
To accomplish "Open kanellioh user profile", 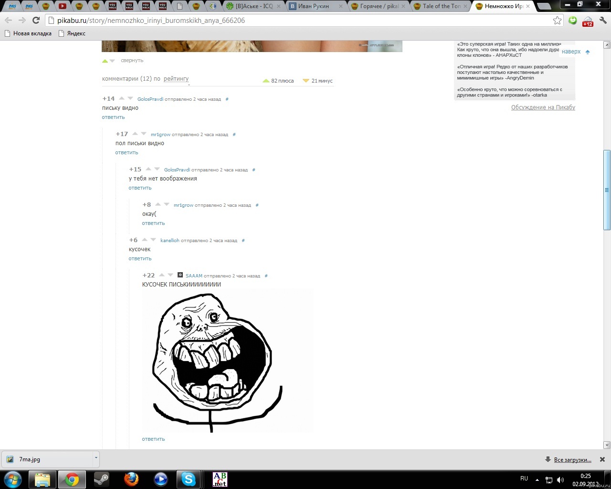I will click(x=170, y=241).
